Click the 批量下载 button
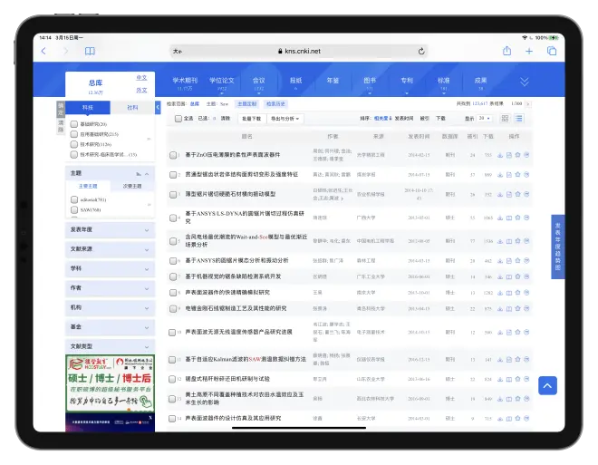Viewport: 598px width, 465px height. 252,119
